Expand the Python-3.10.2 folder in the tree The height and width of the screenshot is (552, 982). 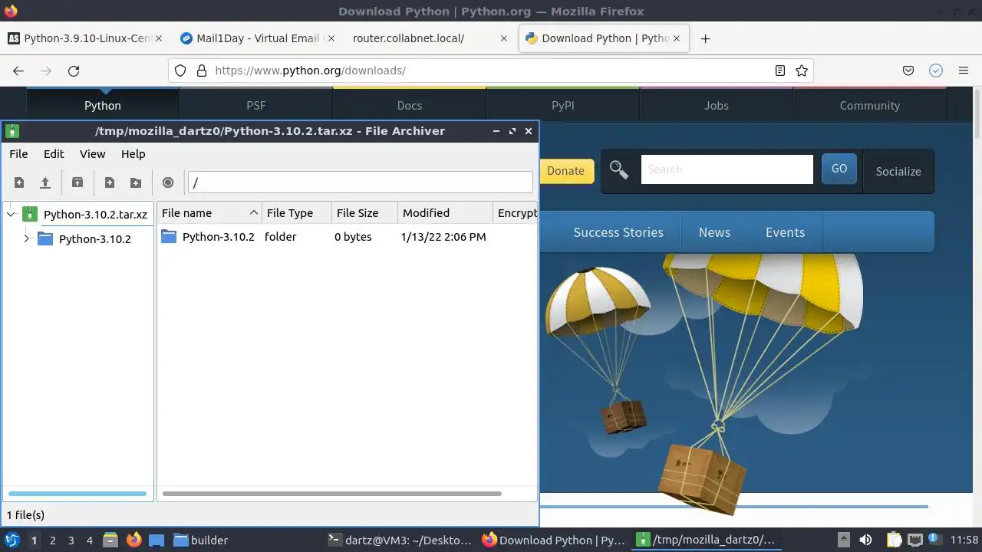tap(27, 238)
